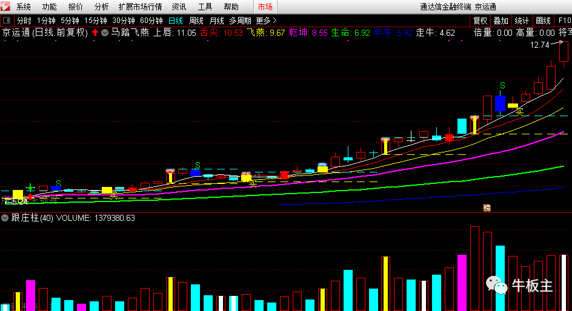The width and height of the screenshot is (572, 311).
Task: Click the 倍量: 0.00 value
Action: (493, 33)
